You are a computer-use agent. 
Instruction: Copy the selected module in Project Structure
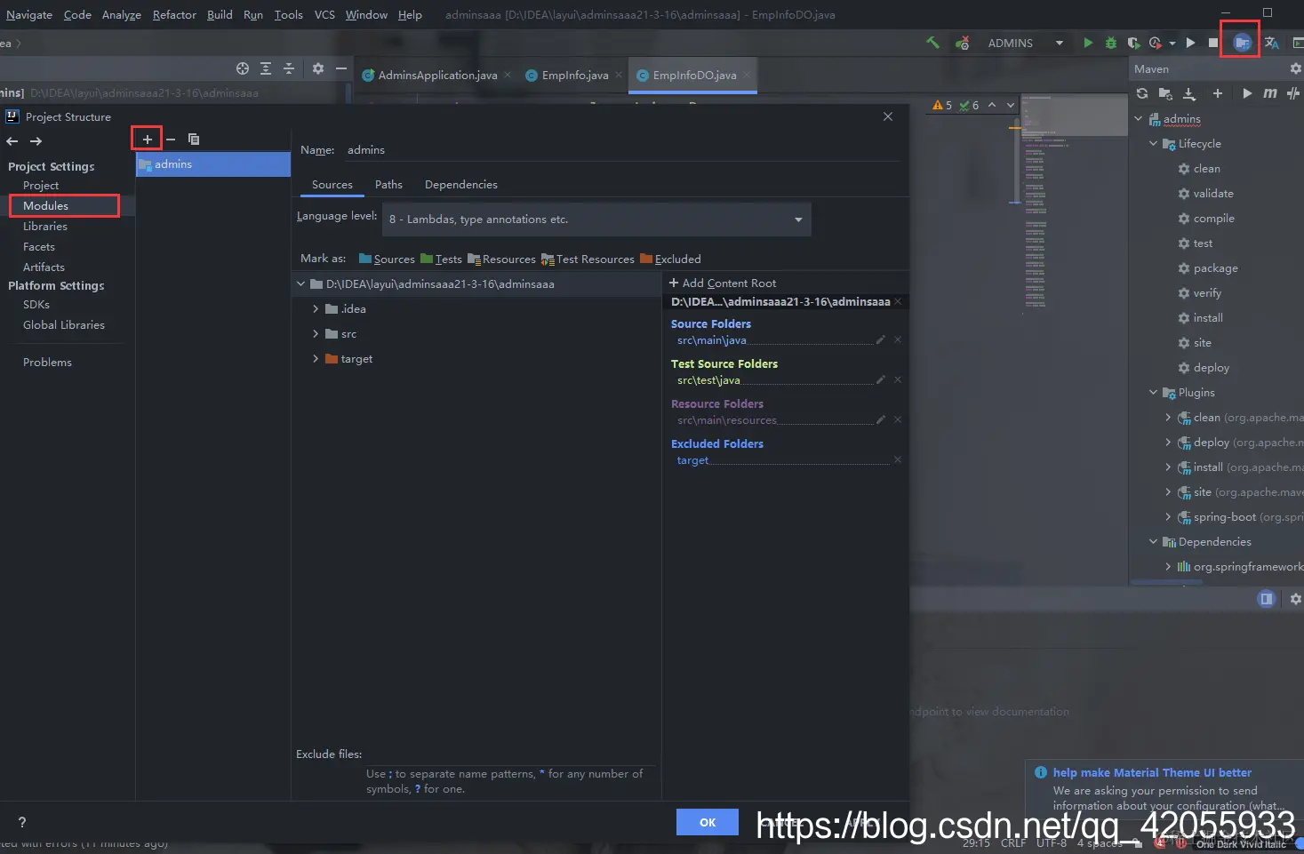click(194, 139)
